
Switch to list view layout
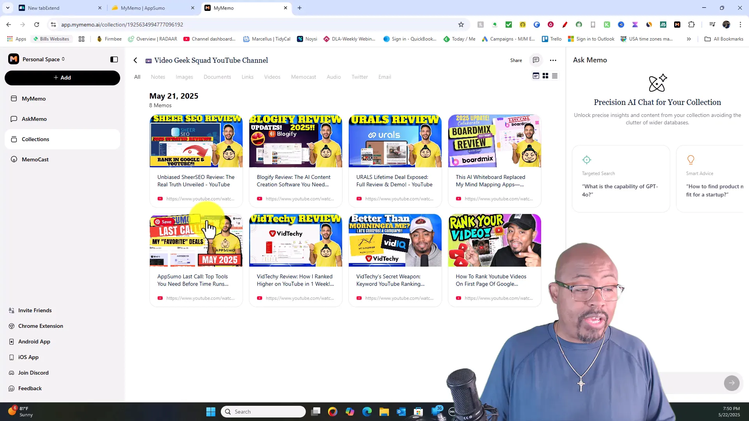tap(555, 76)
